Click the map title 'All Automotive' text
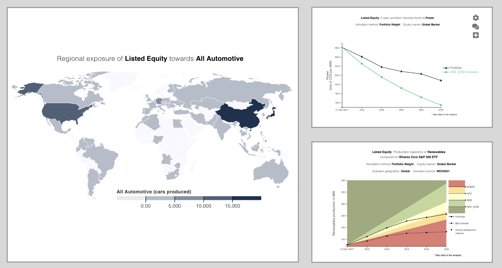The width and height of the screenshot is (502, 268). click(x=220, y=59)
